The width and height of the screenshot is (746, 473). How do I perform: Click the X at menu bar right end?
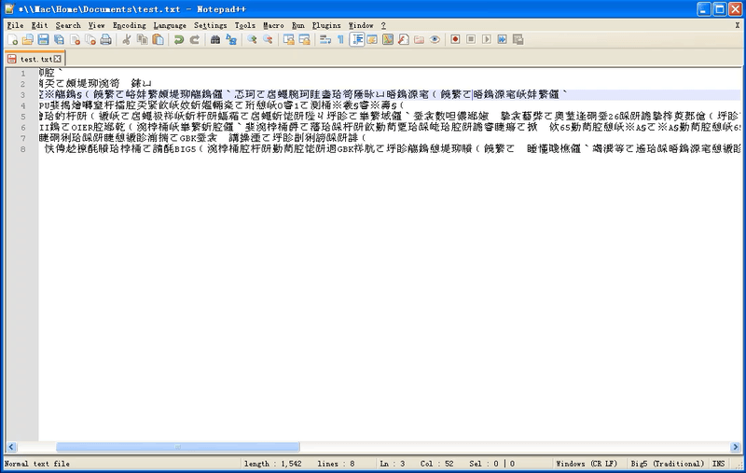(x=738, y=26)
